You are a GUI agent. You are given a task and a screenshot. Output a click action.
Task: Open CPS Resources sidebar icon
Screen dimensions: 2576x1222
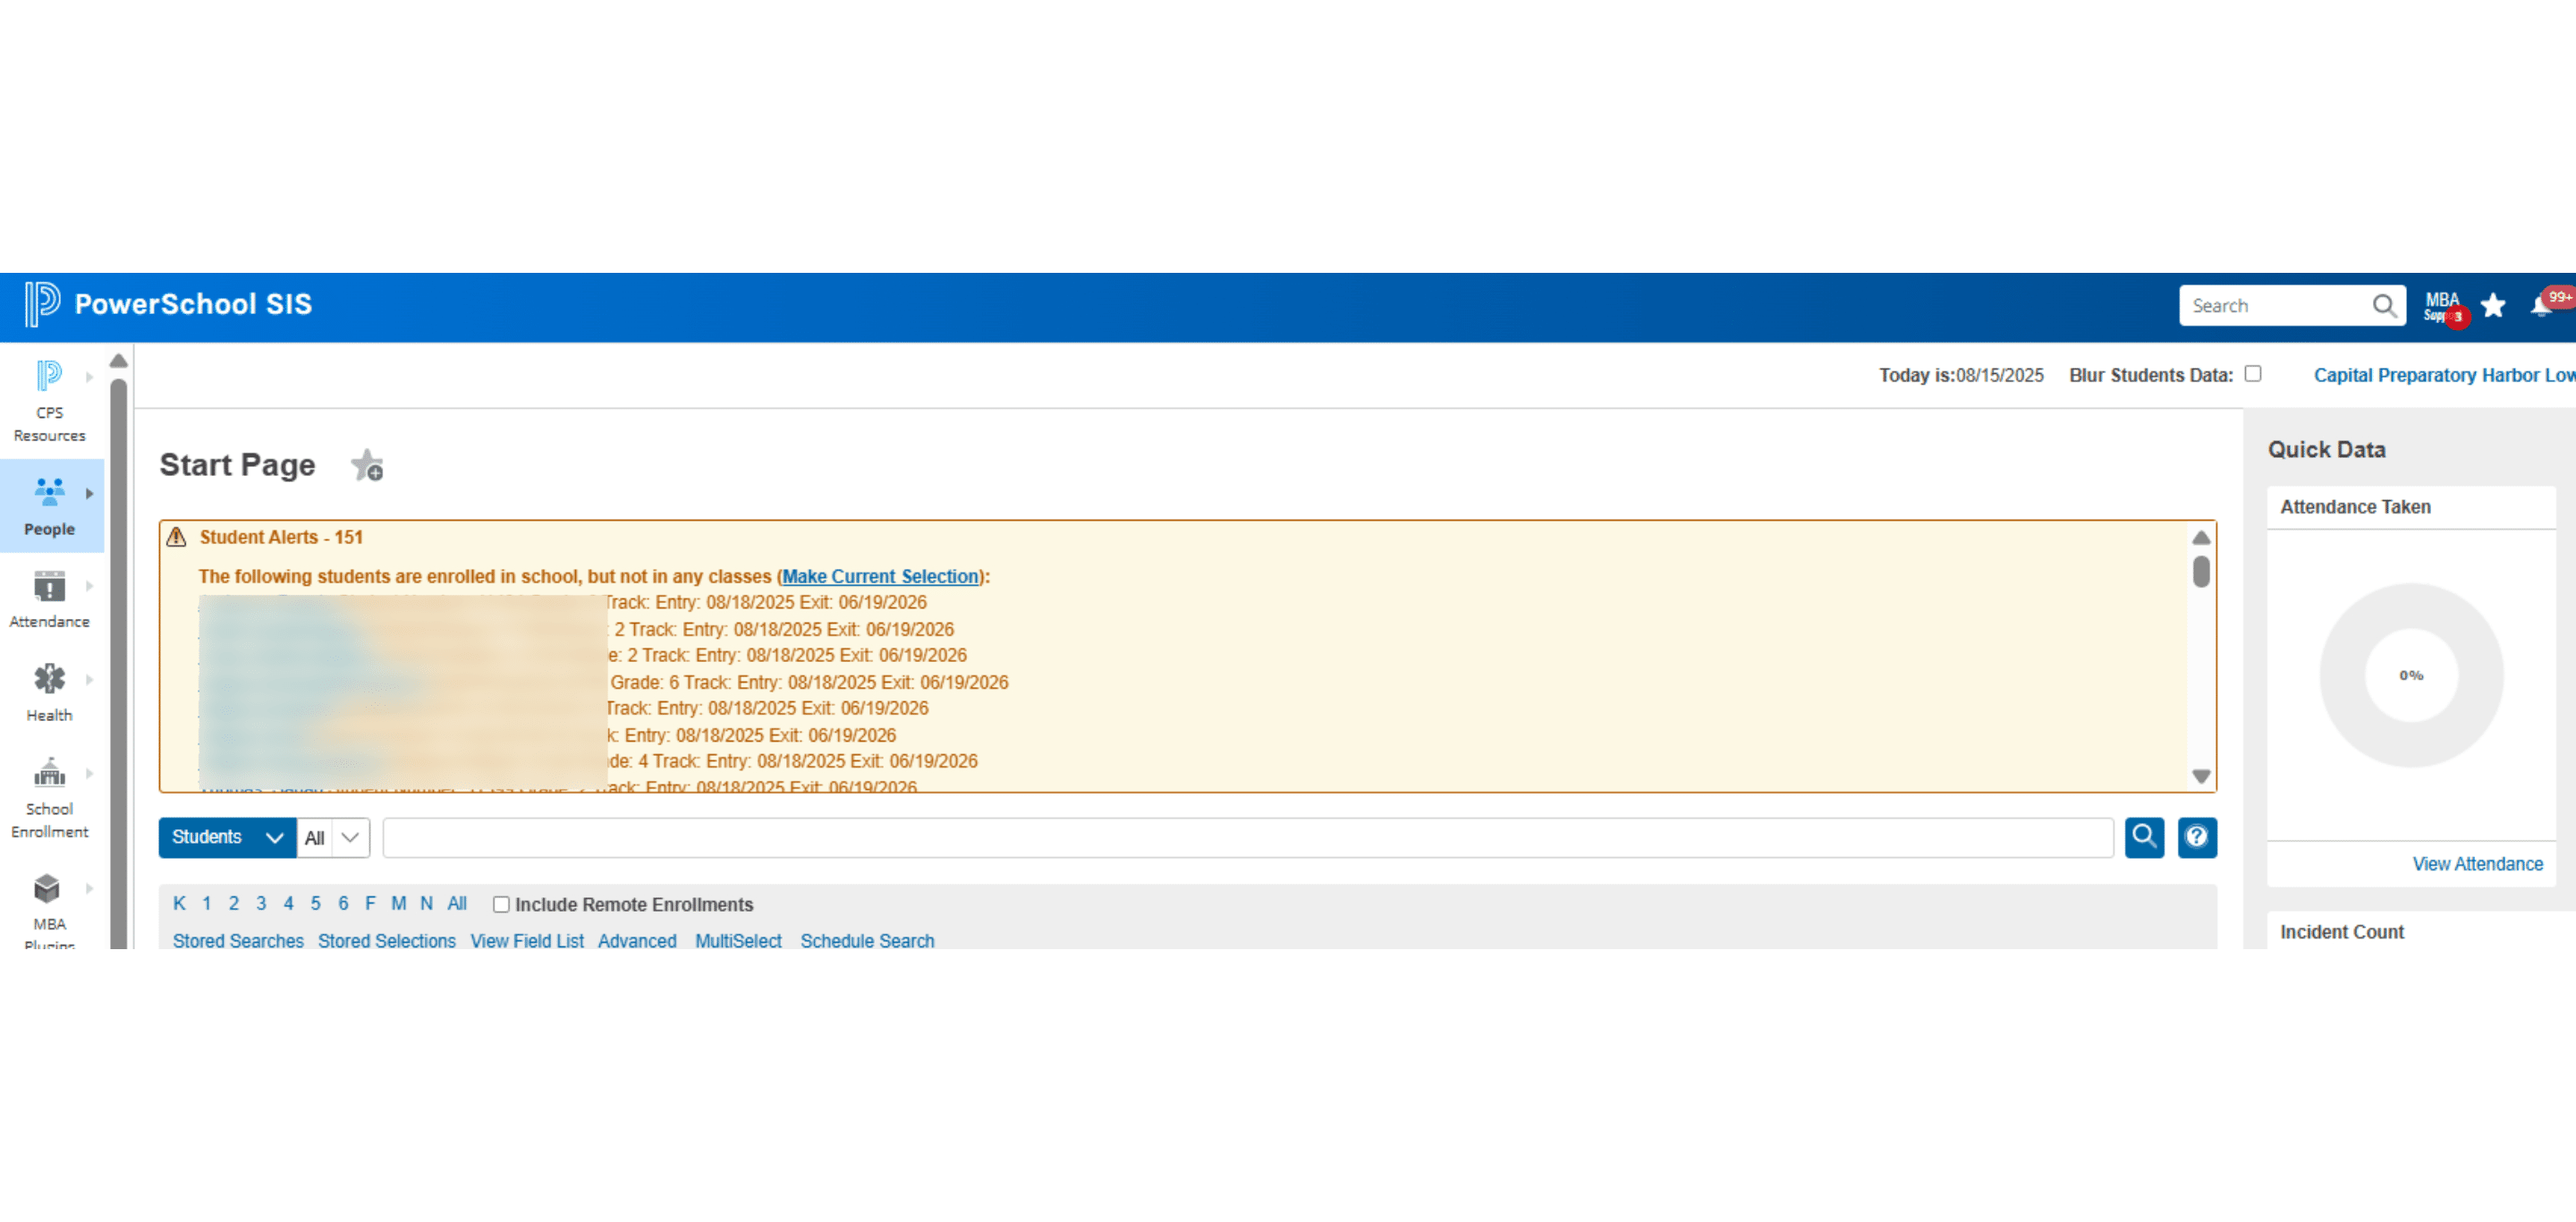click(x=49, y=377)
